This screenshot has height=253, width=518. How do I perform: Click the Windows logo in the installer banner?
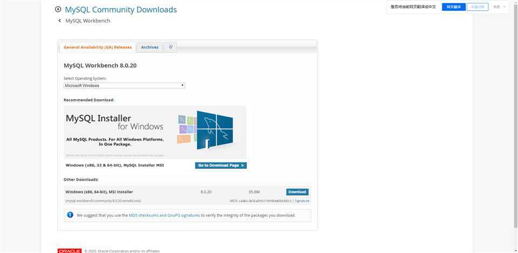point(215,130)
